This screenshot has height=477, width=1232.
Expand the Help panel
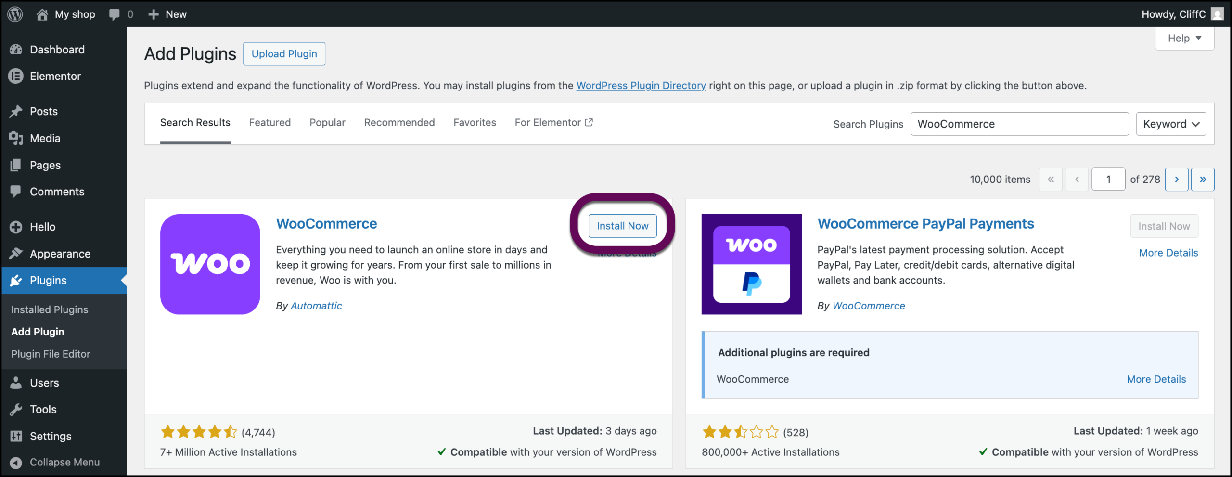coord(1183,38)
